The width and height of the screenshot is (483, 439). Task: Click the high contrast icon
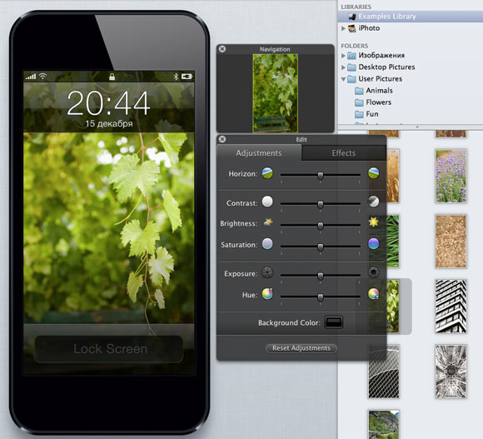pyautogui.click(x=373, y=202)
